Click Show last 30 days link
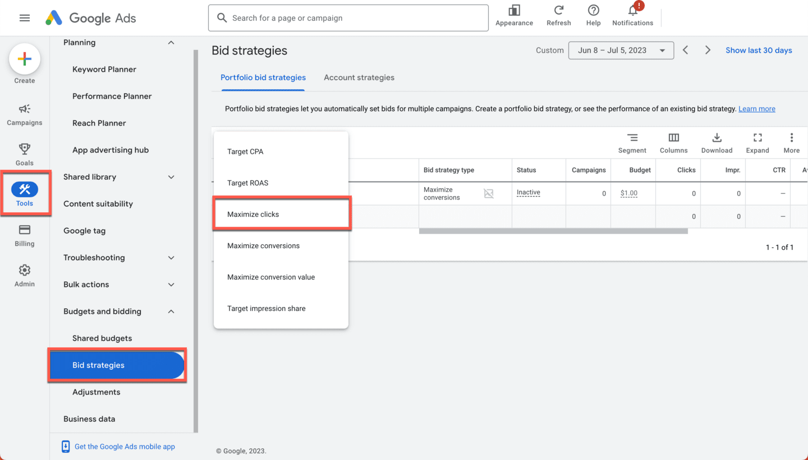This screenshot has height=460, width=808. (x=759, y=50)
